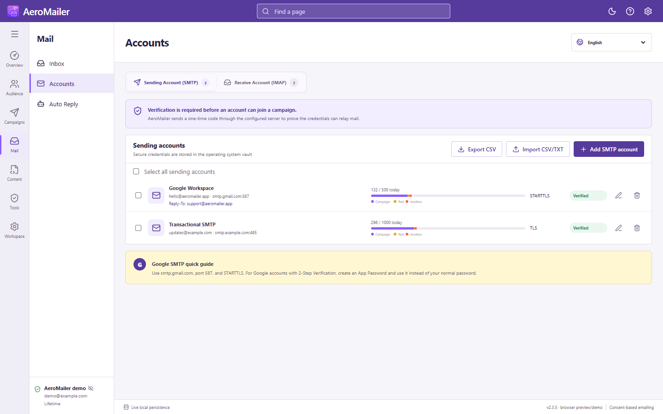Screen dimensions: 663x414
Task: Delete the Google Workspace account
Action: pyautogui.click(x=637, y=195)
